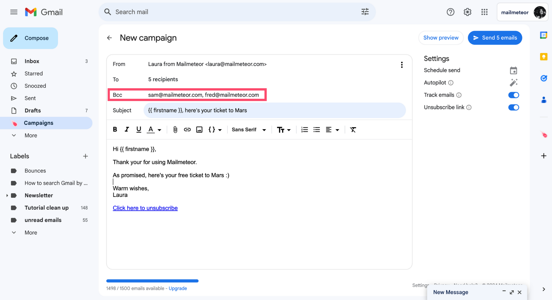This screenshot has height=300, width=552.
Task: Get add-ons with the plus icon
Action: [543, 156]
